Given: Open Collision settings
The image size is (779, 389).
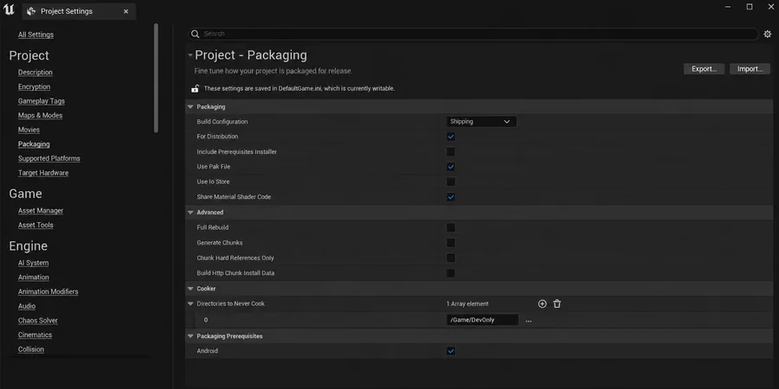Looking at the screenshot, I should click(31, 349).
